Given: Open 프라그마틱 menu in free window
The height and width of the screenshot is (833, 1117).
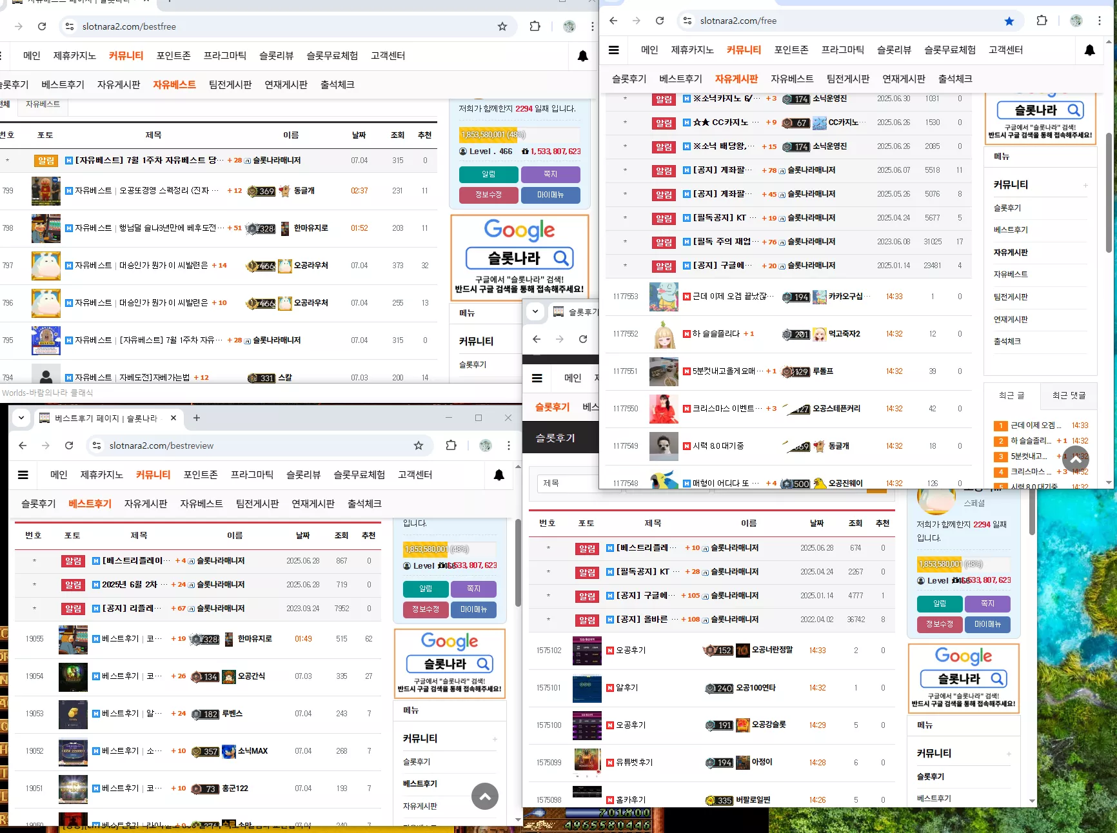Looking at the screenshot, I should point(843,50).
